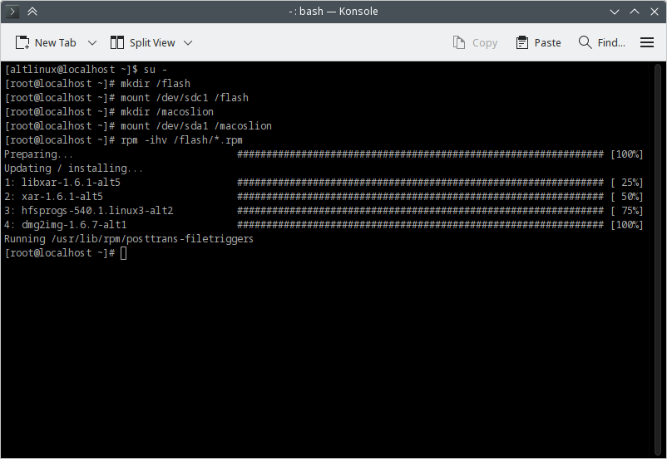The height and width of the screenshot is (459, 667).
Task: Click the terminal vertical scrollbar
Action: coord(658,260)
